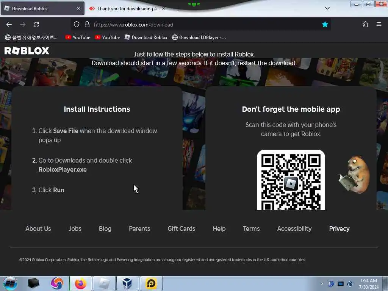This screenshot has height=291, width=388.
Task: Open the second YouTube bookmark
Action: pos(107,38)
